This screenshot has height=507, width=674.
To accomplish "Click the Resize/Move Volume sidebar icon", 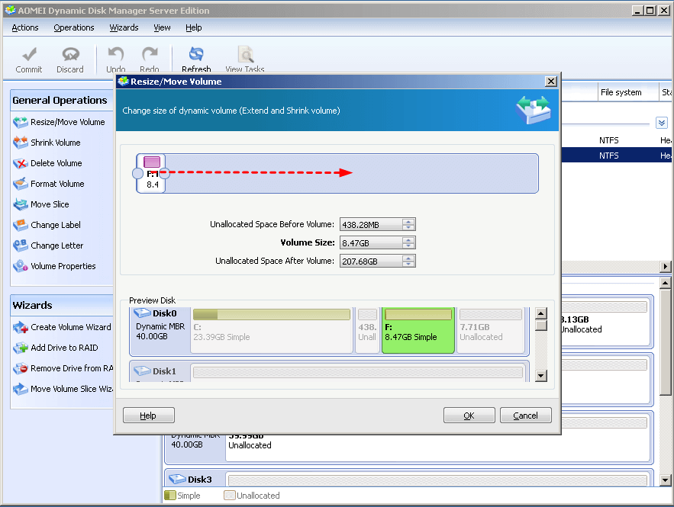I will coord(20,122).
